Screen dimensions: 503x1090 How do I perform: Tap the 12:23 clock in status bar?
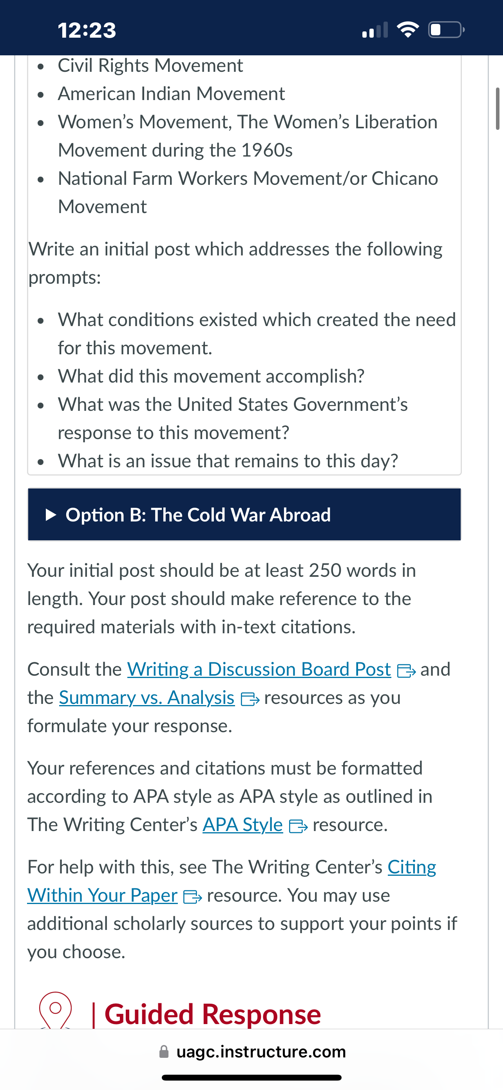pos(87,31)
